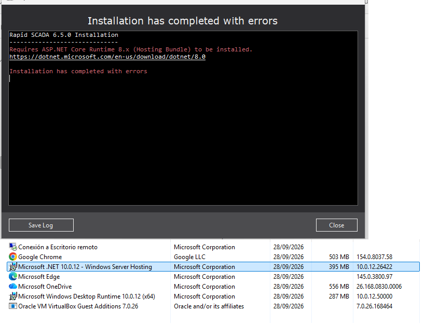Click Chrome size '503 MB'
The height and width of the screenshot is (324, 425).
pyautogui.click(x=339, y=257)
